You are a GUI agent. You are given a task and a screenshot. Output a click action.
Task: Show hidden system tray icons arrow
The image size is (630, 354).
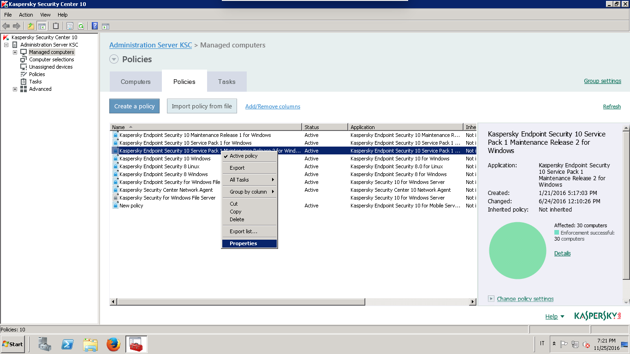click(554, 344)
